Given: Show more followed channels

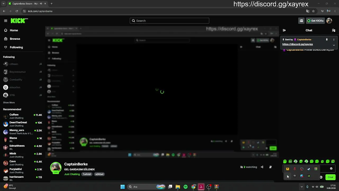Looking at the screenshot, I should 9,102.
